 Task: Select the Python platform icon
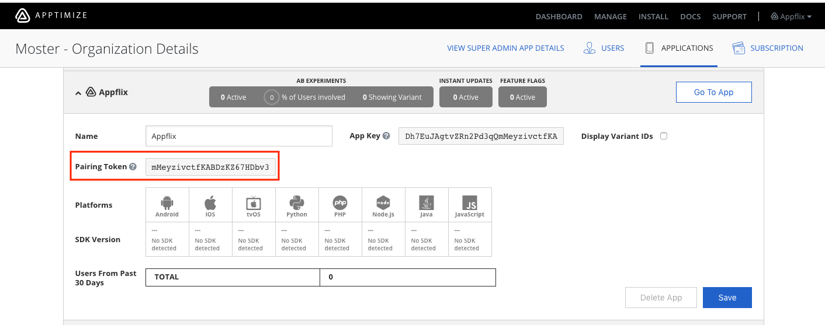pos(297,203)
